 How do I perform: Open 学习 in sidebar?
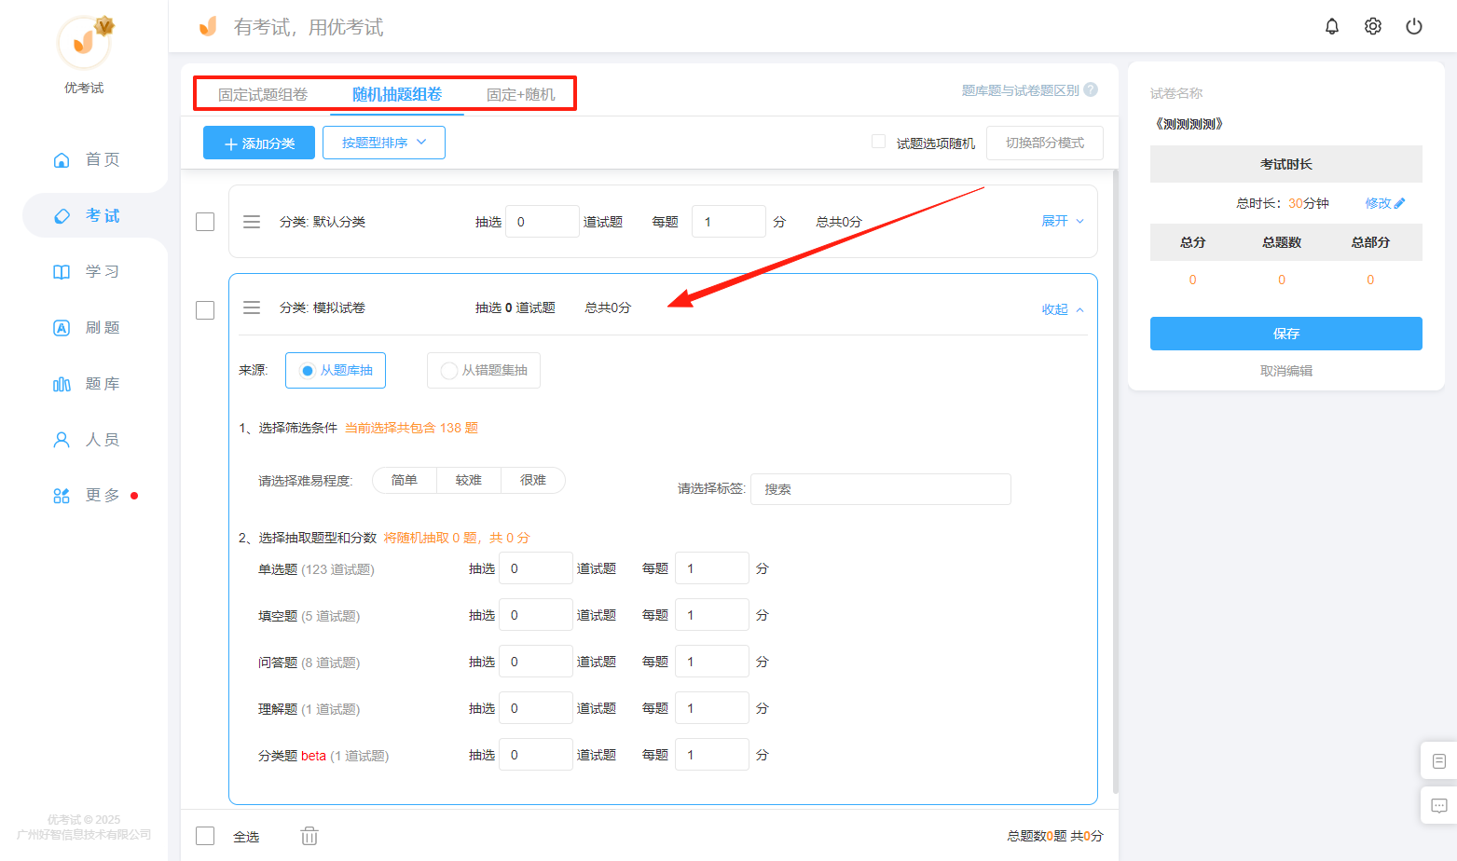(87, 271)
